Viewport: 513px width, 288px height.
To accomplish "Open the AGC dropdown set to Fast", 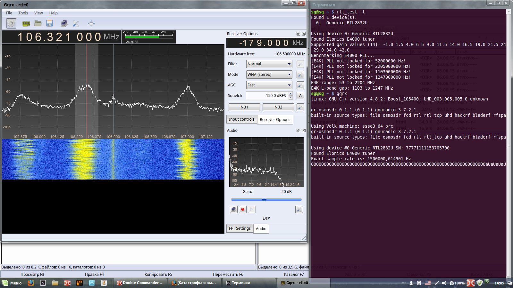I will pyautogui.click(x=269, y=85).
